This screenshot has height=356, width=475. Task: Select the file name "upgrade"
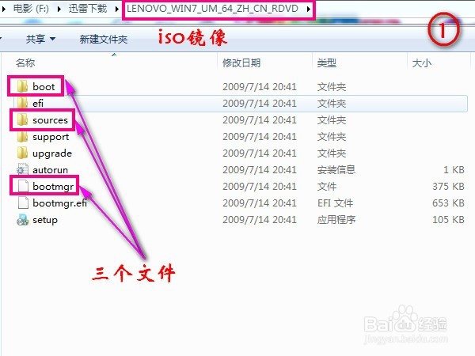[52, 153]
